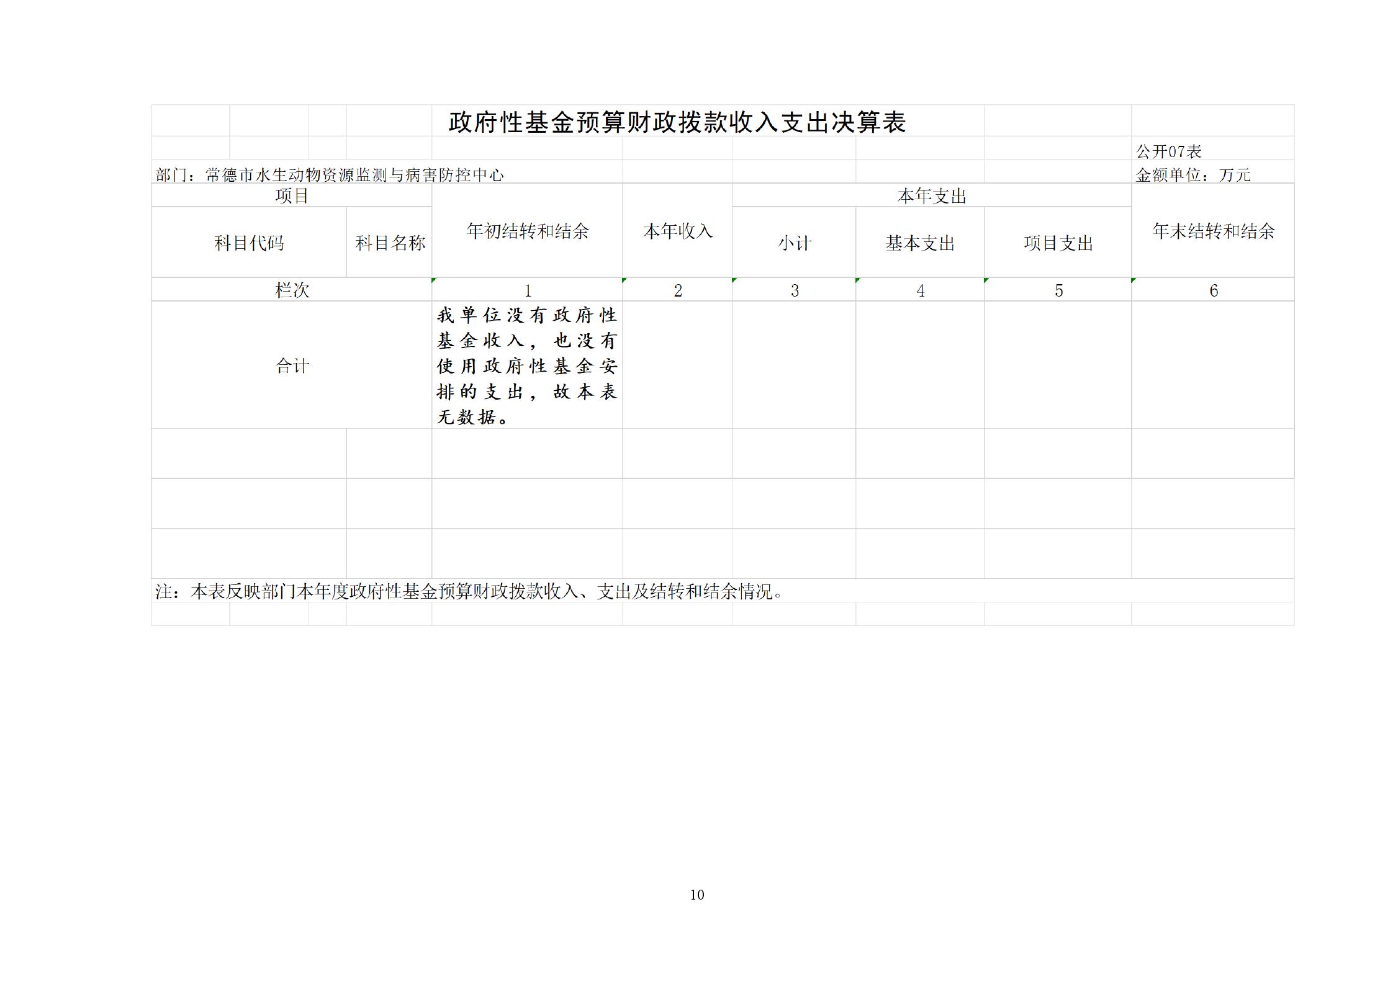
Task: Select the 年初结转和结余 header cell
Action: pos(527,231)
